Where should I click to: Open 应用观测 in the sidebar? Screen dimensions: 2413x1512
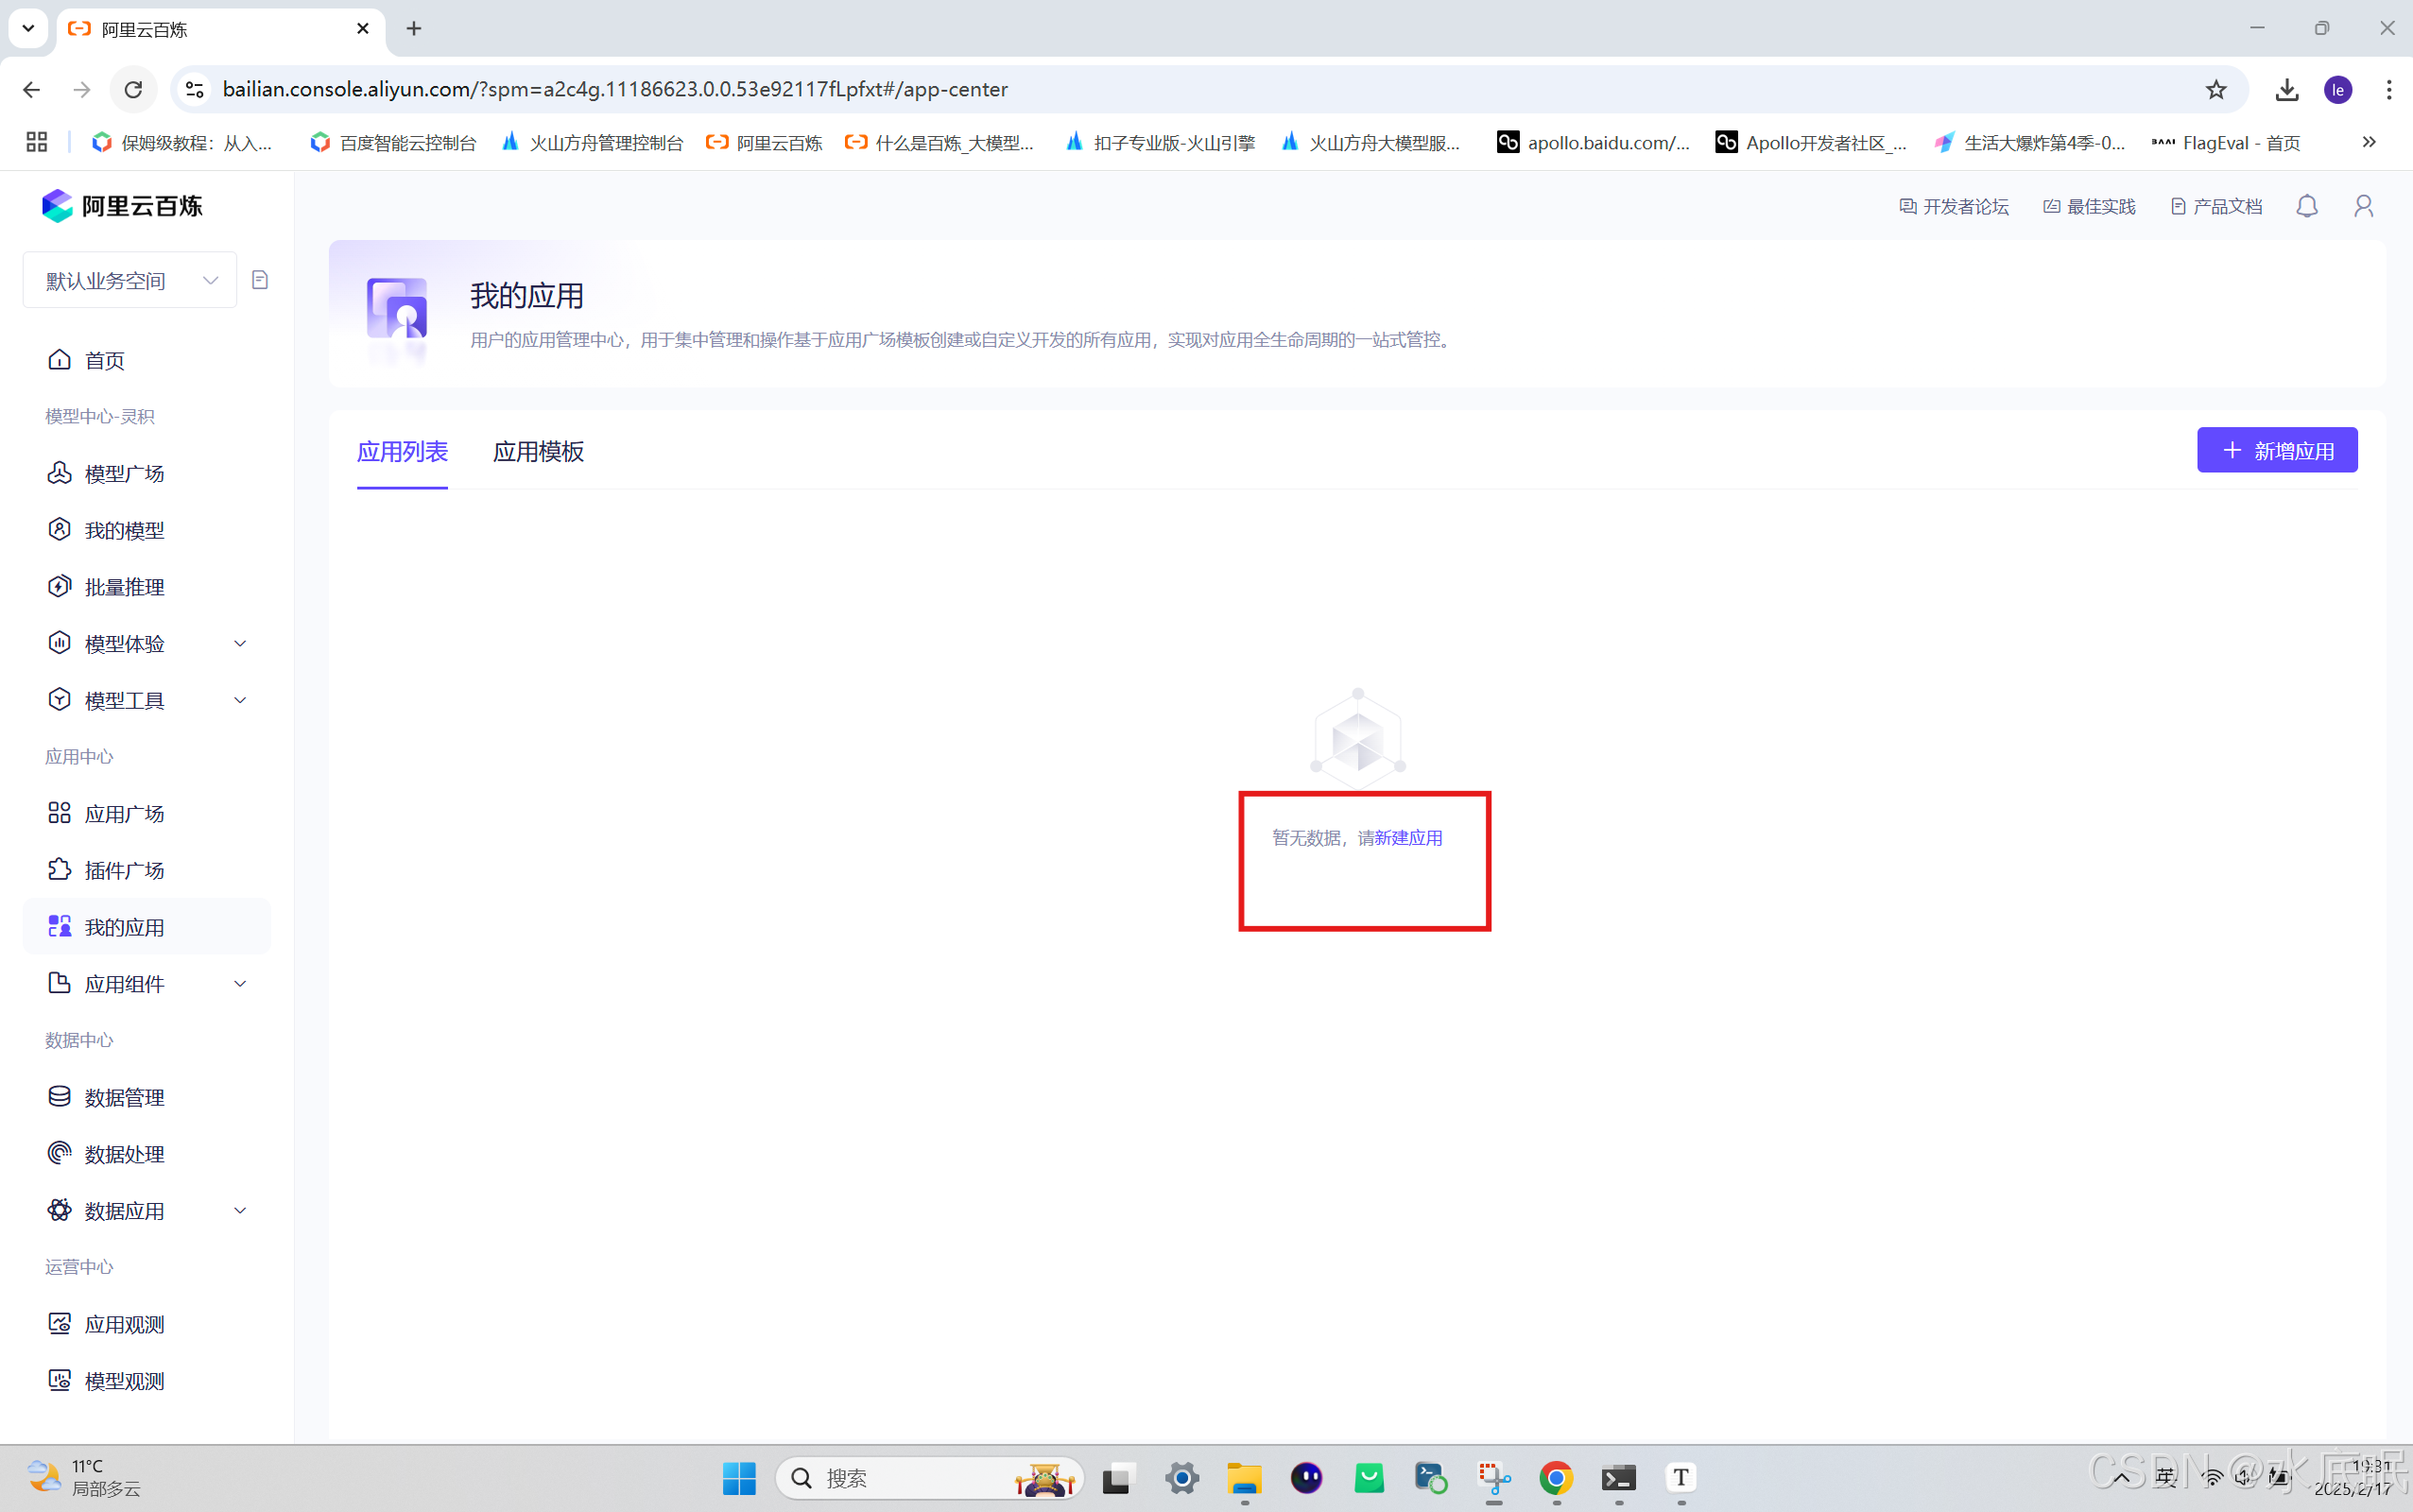[x=124, y=1324]
